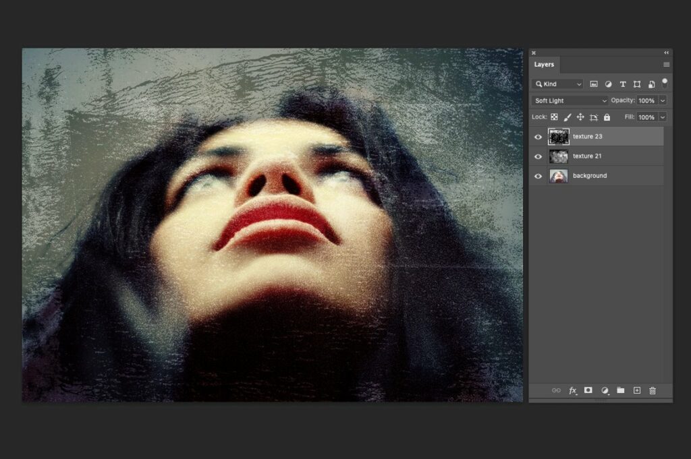Turn layer filtering on or off
Viewport: 691px width, 459px height.
pyautogui.click(x=665, y=83)
